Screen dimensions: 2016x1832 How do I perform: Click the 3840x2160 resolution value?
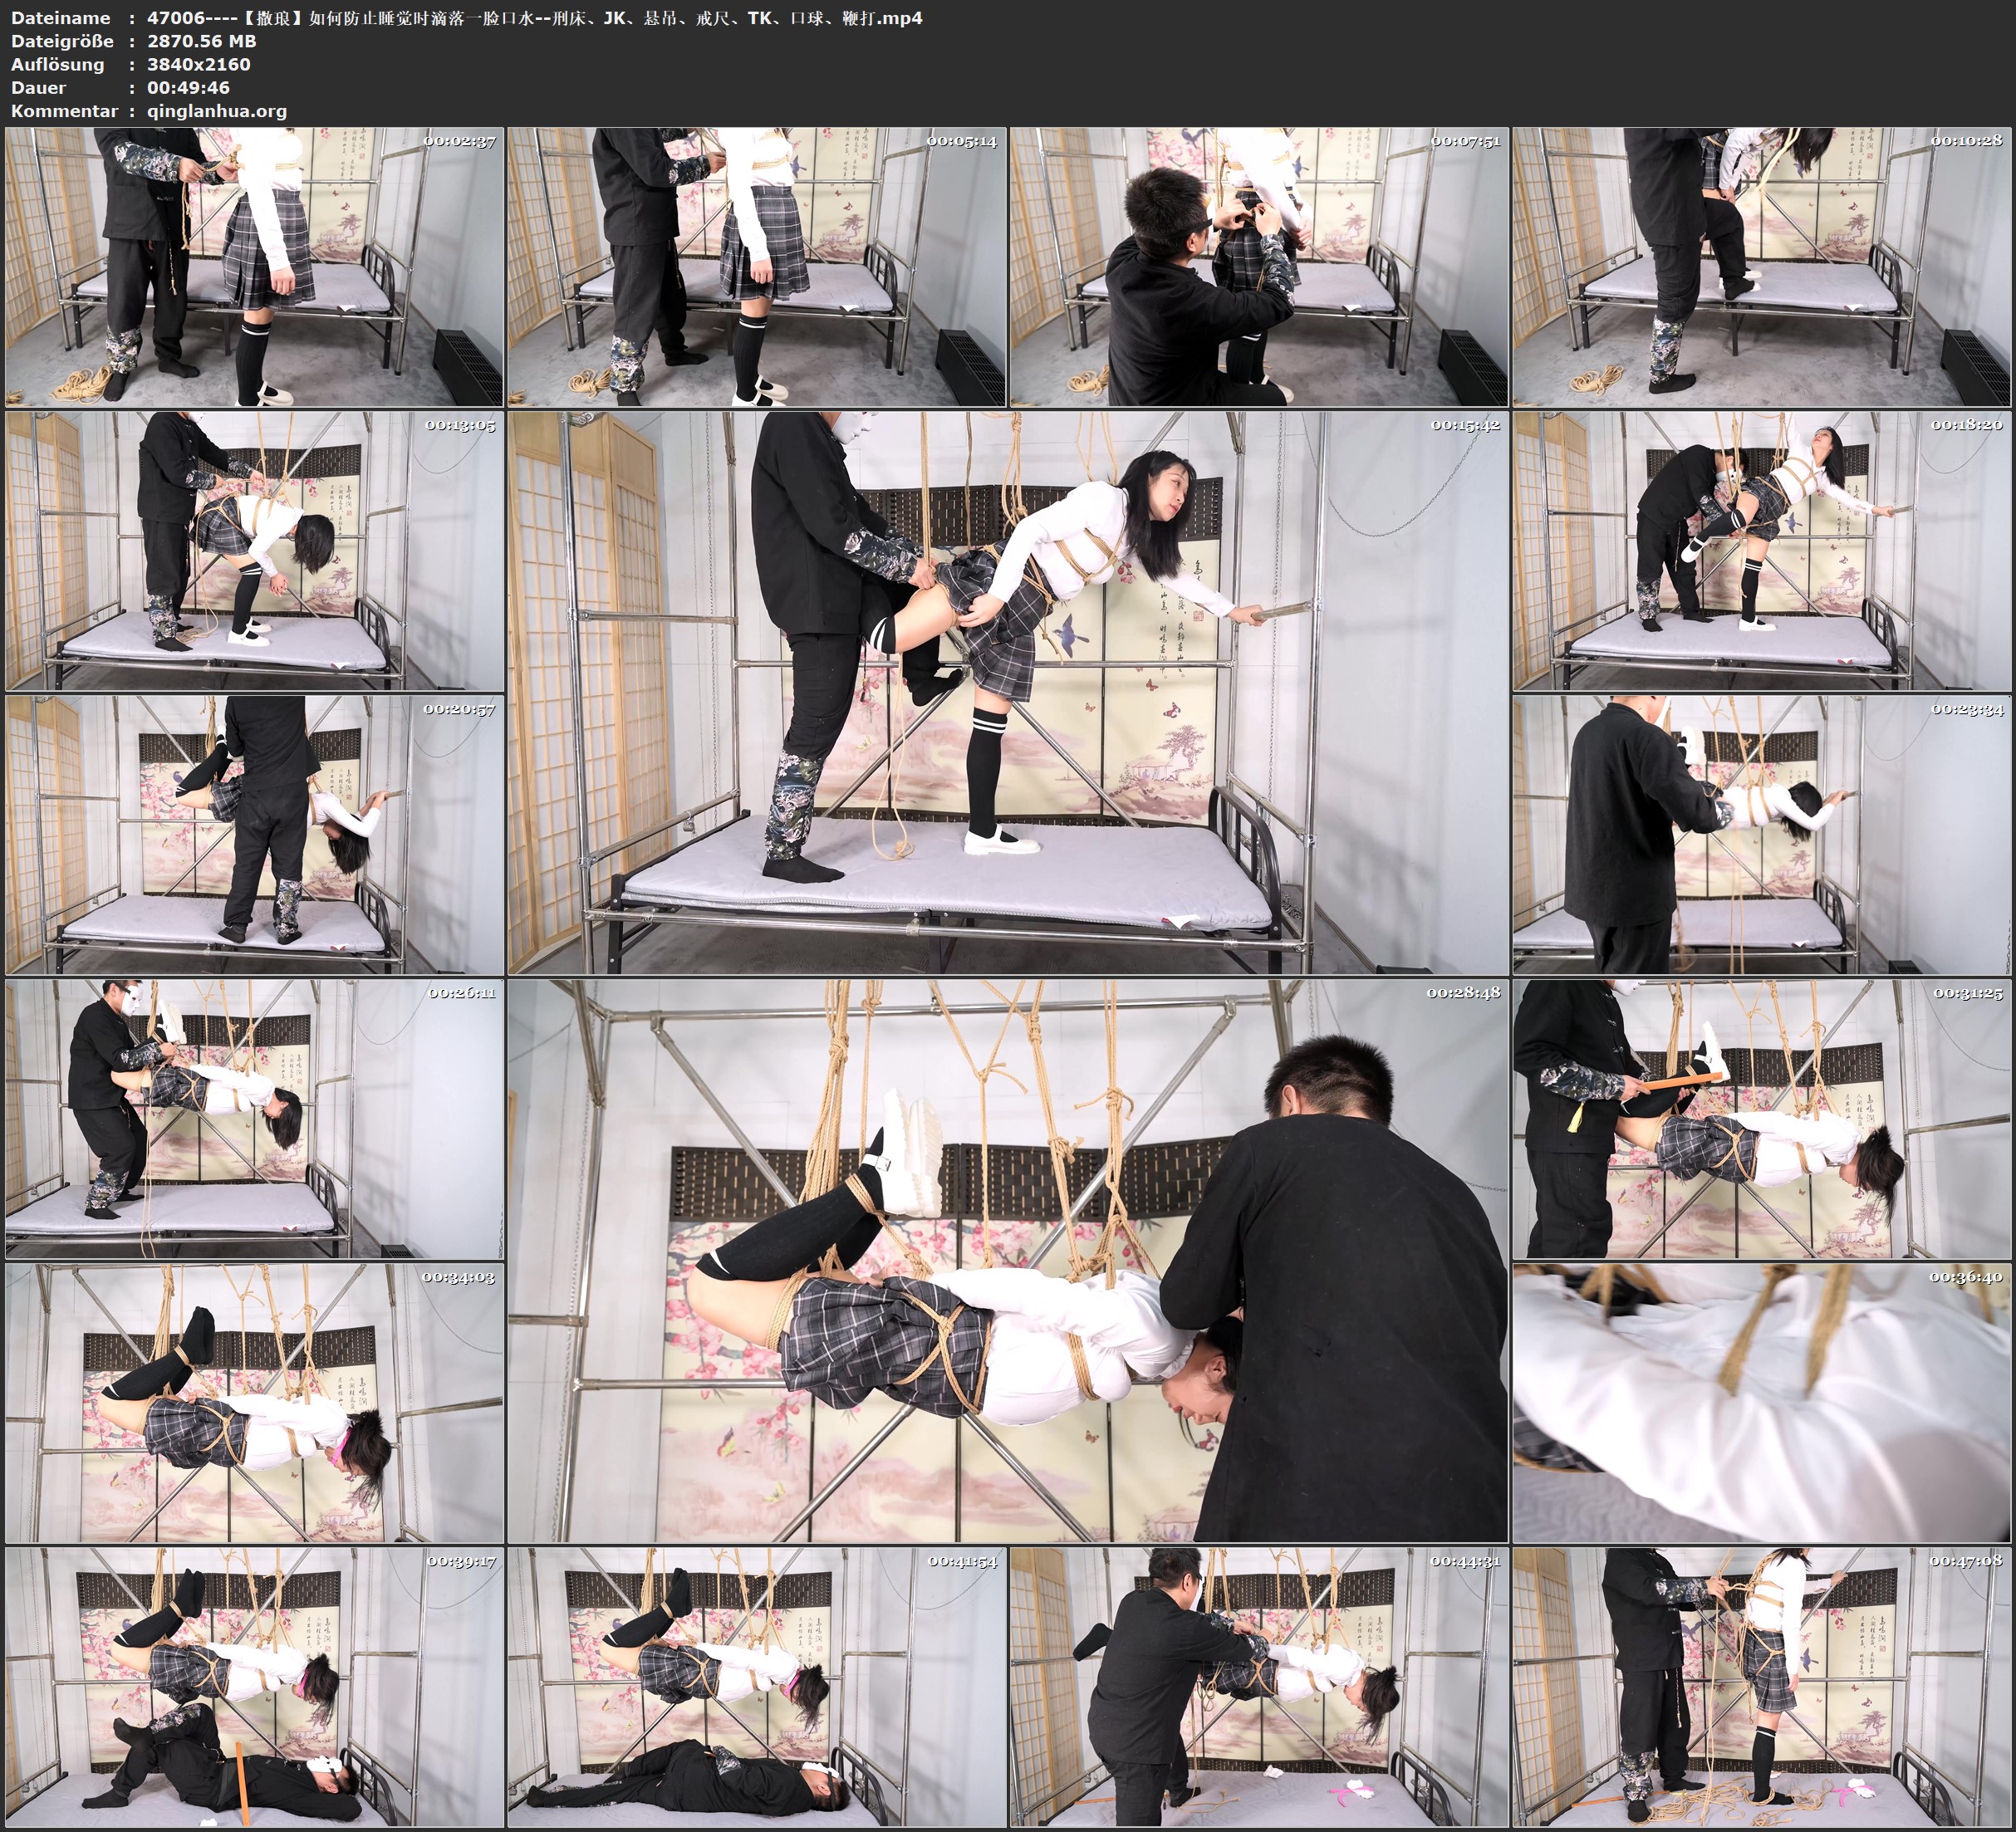click(x=199, y=64)
